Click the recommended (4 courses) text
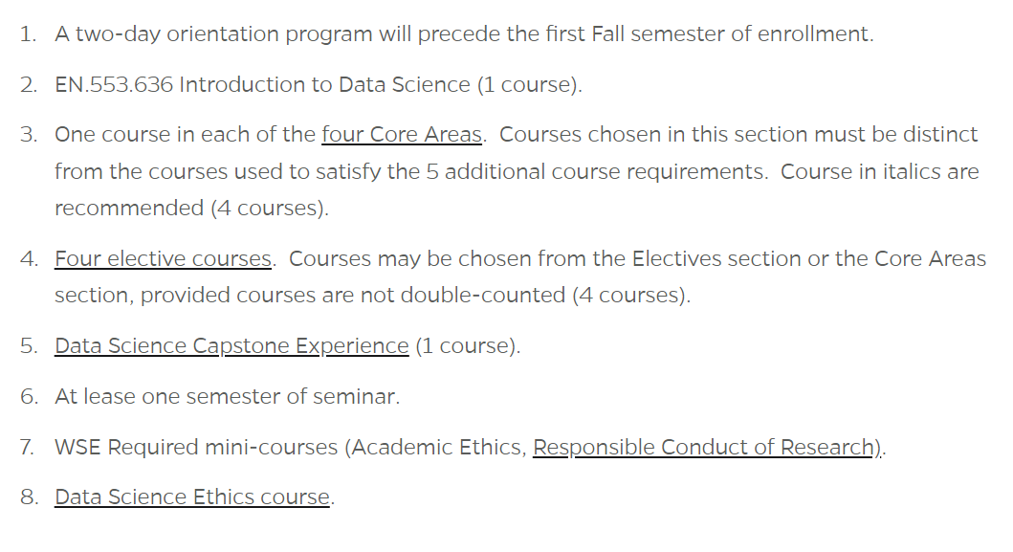Screen dimensions: 1013x552 click(191, 209)
